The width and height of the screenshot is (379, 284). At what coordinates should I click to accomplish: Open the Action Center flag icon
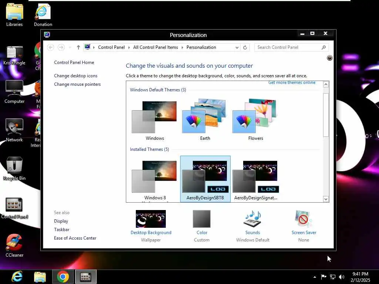tap(323, 277)
